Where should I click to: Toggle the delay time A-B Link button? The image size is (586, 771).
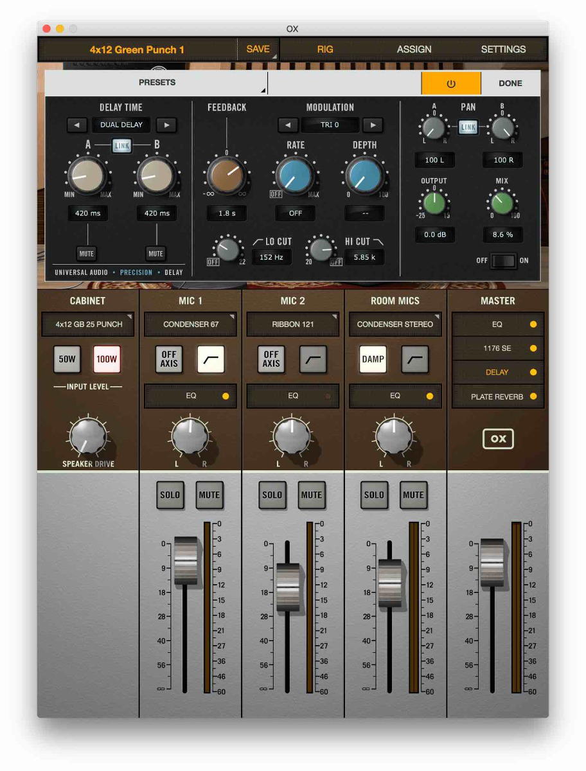click(121, 146)
